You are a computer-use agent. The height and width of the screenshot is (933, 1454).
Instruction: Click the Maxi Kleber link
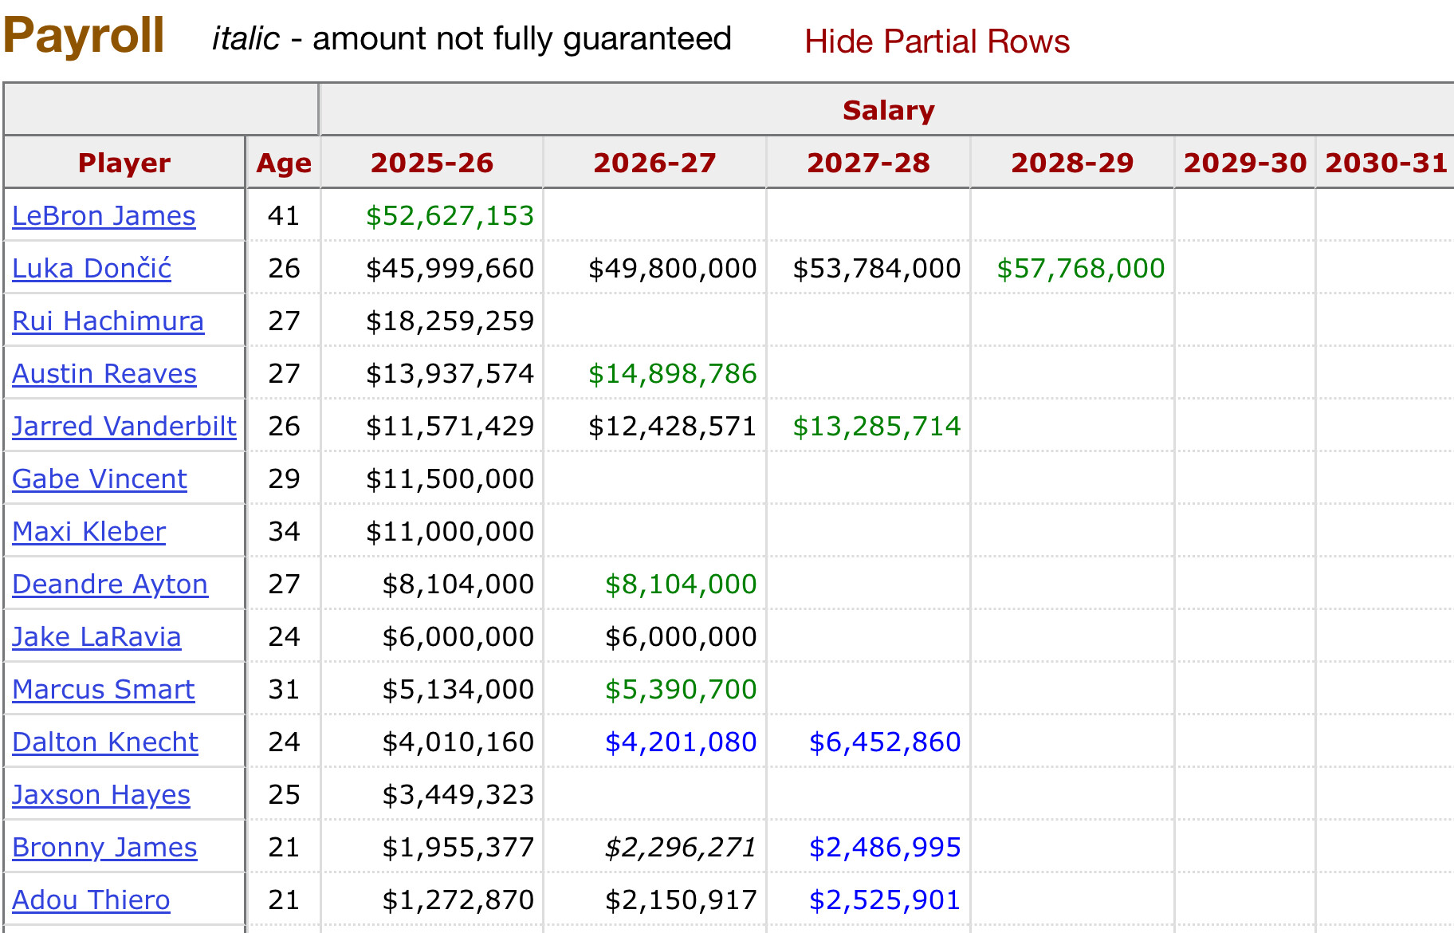(89, 532)
